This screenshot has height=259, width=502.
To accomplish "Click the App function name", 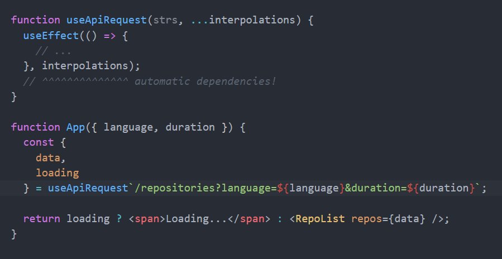I will (x=75, y=127).
